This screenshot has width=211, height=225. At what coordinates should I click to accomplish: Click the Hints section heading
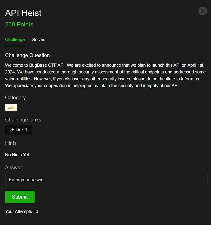[x=11, y=143]
